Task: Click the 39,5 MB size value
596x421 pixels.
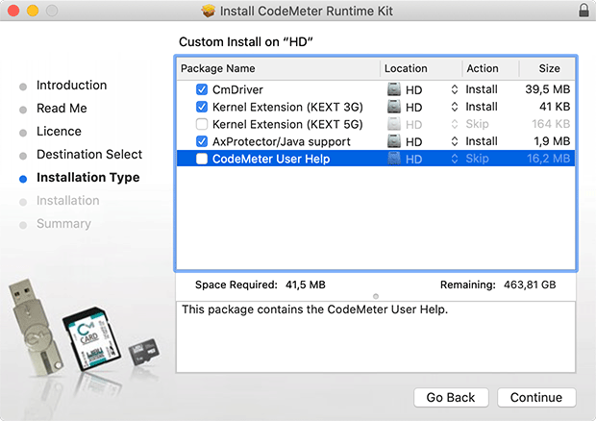Action: 548,89
